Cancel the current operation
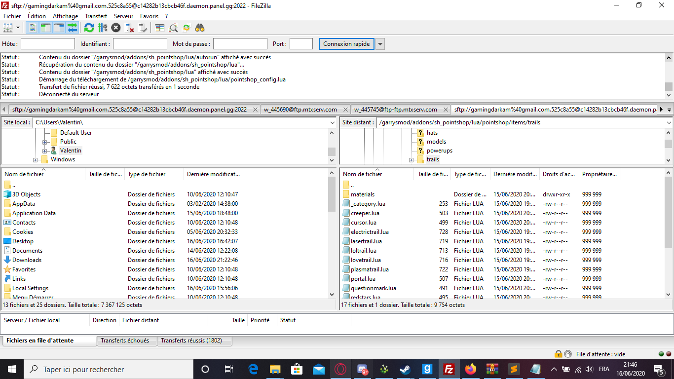Screen dimensions: 674x379 click(116, 28)
